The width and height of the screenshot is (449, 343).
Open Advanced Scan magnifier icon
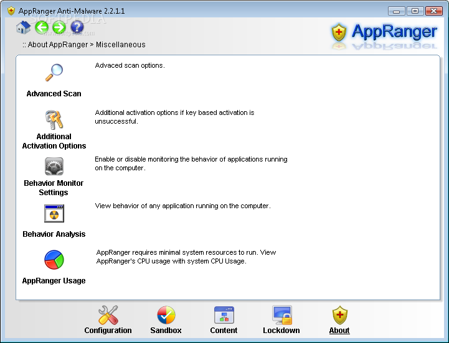tap(54, 72)
